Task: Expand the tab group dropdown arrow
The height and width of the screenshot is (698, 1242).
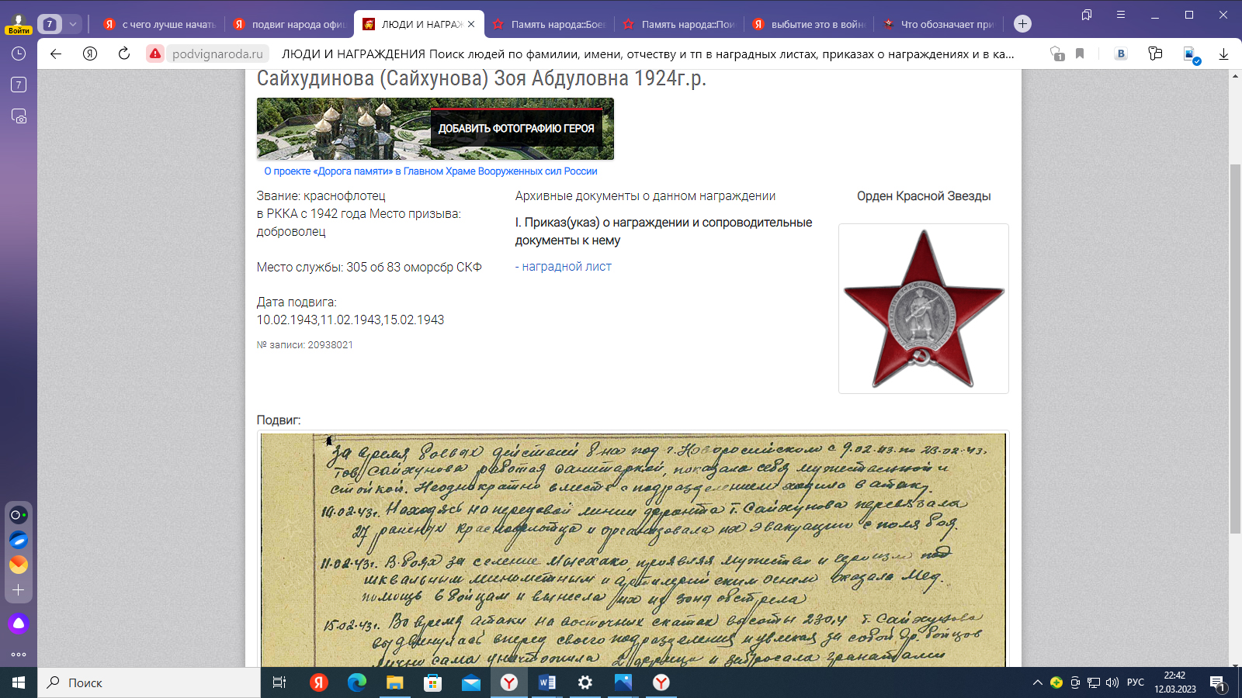Action: (72, 24)
